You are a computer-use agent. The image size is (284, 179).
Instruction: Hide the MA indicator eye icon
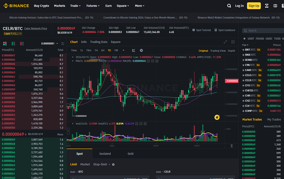coord(148,61)
